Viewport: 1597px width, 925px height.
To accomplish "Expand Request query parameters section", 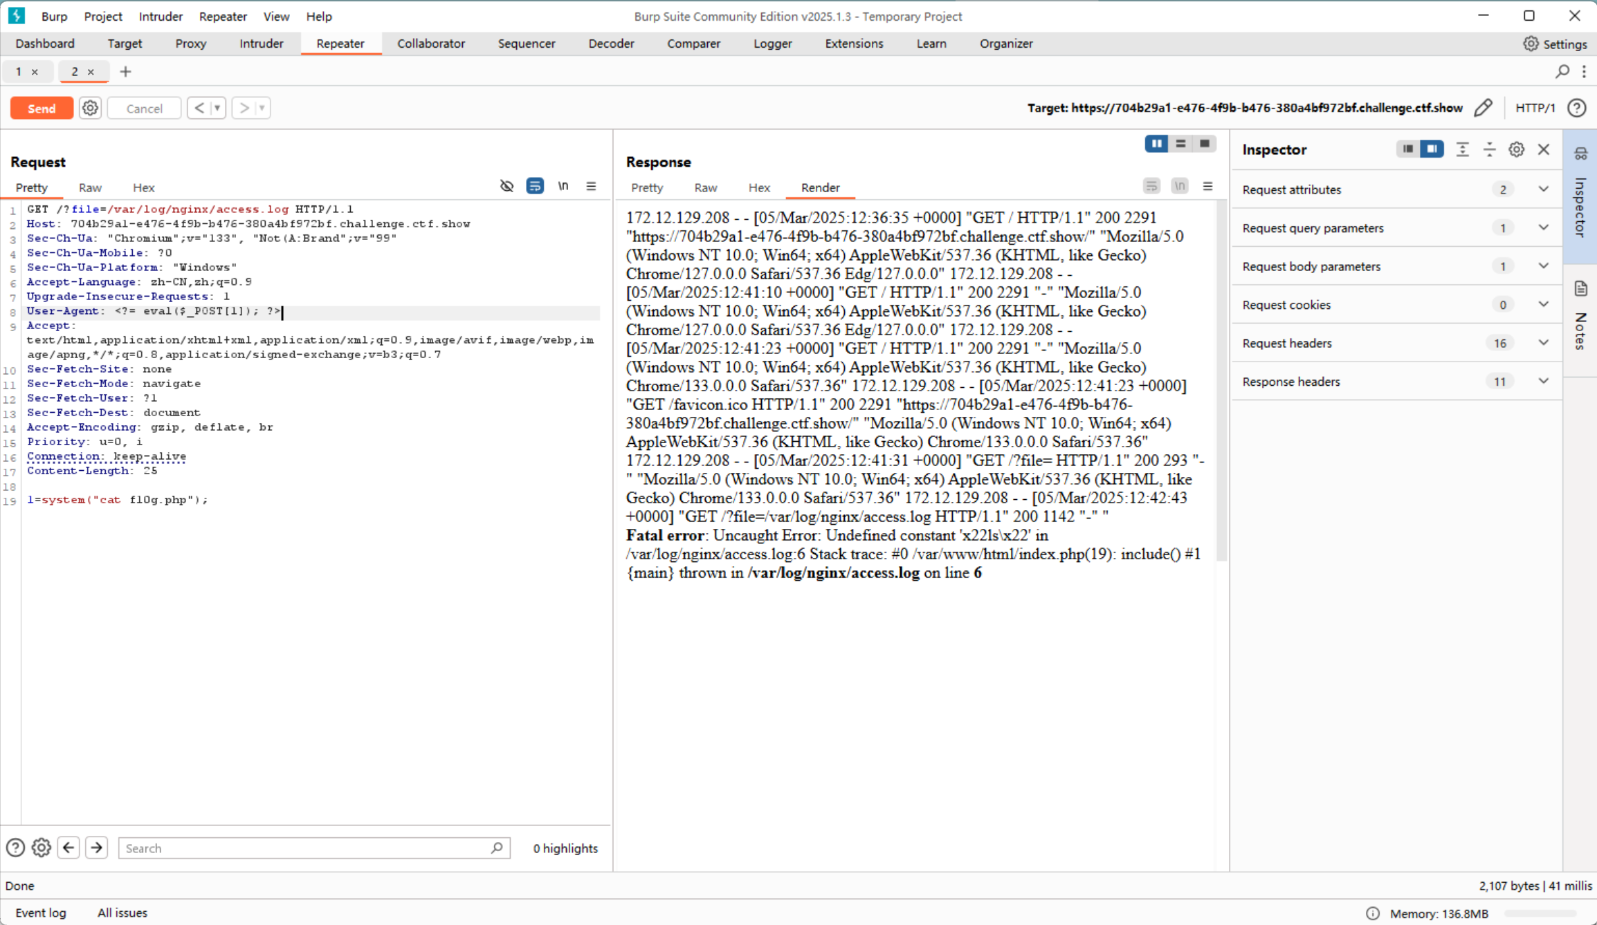I will pos(1543,227).
